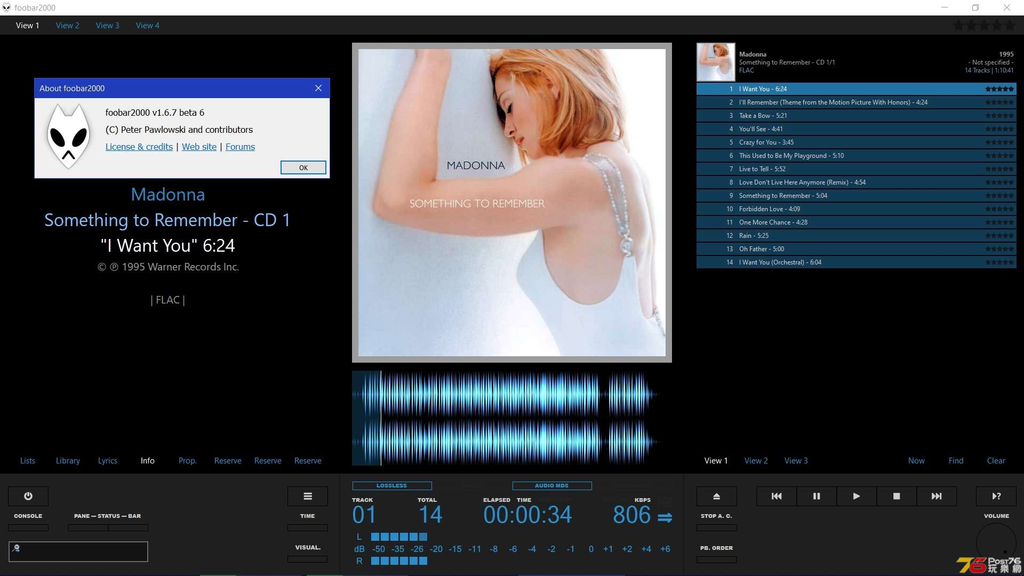
Task: Click the kbps arrow indicator icon
Action: (x=665, y=517)
